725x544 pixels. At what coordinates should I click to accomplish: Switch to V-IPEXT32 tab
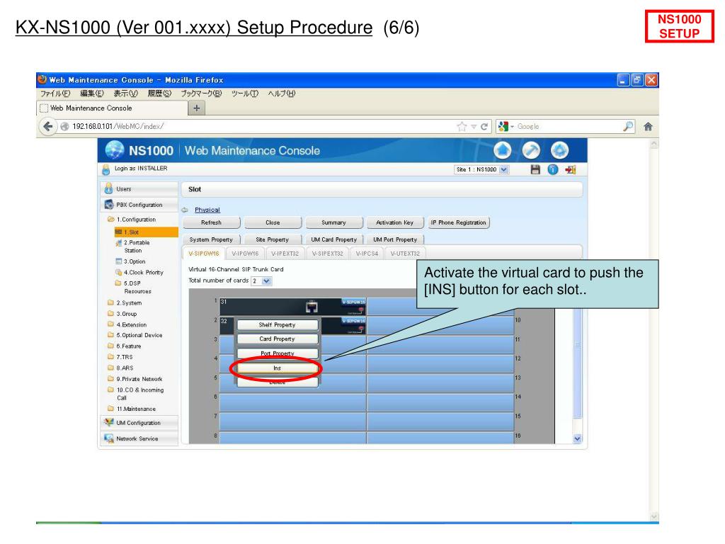click(285, 254)
